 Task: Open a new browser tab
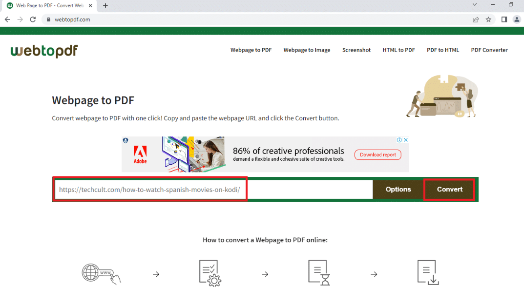[105, 5]
